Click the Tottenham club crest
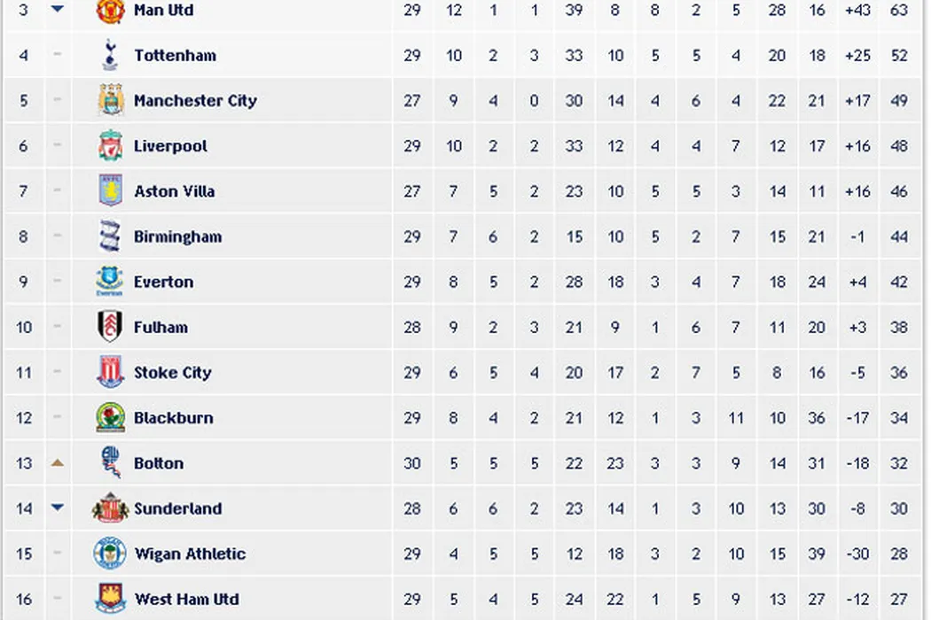The image size is (931, 620). 110,55
